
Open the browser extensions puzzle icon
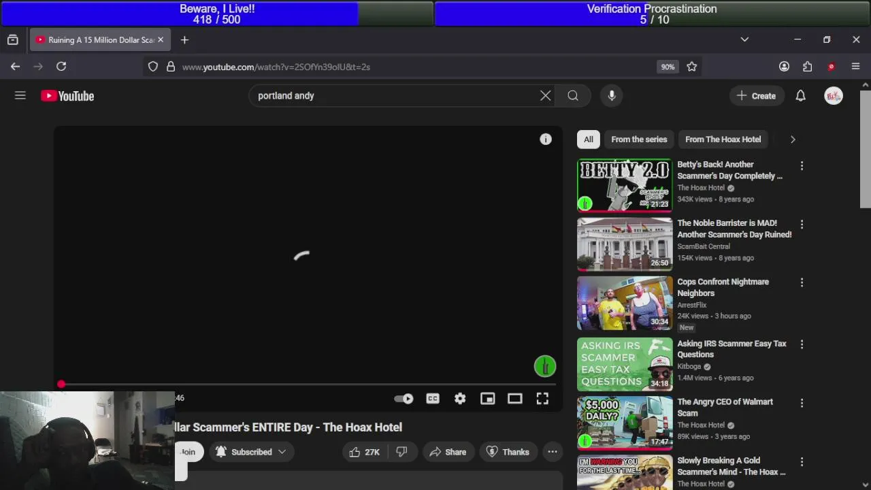807,67
